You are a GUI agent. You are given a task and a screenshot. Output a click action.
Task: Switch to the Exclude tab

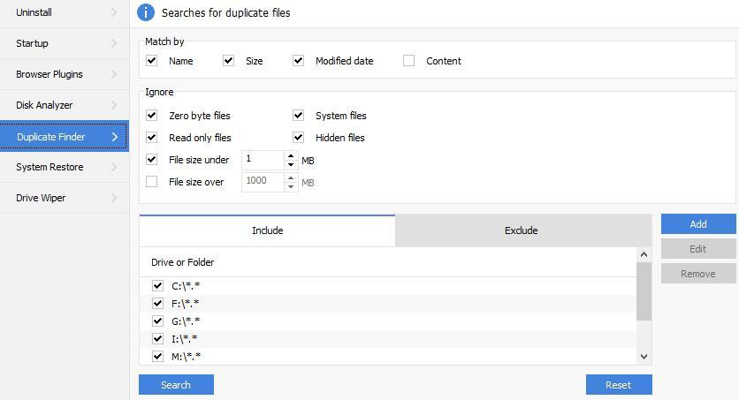coord(521,230)
